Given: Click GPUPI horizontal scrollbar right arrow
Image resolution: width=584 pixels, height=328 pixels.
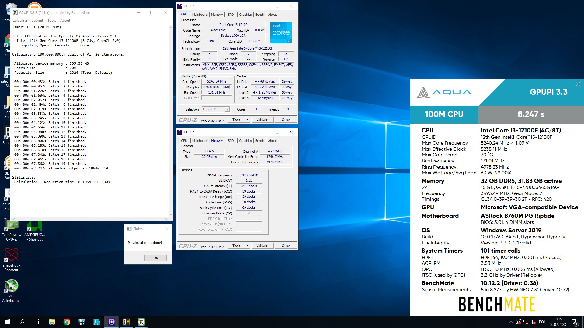Looking at the screenshot, I should 165,219.
